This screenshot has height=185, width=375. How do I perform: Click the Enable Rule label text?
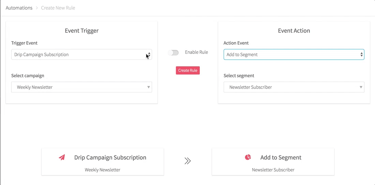pyautogui.click(x=196, y=52)
